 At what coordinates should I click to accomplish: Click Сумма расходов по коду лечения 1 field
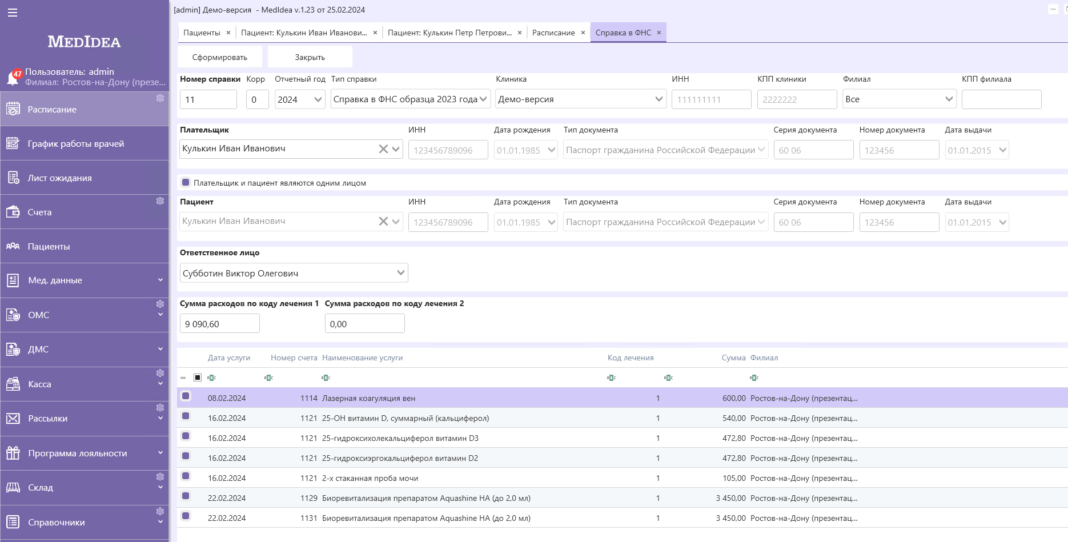tap(220, 324)
